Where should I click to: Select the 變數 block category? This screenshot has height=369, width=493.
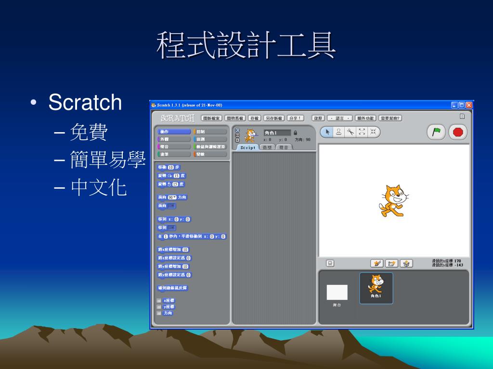[210, 154]
